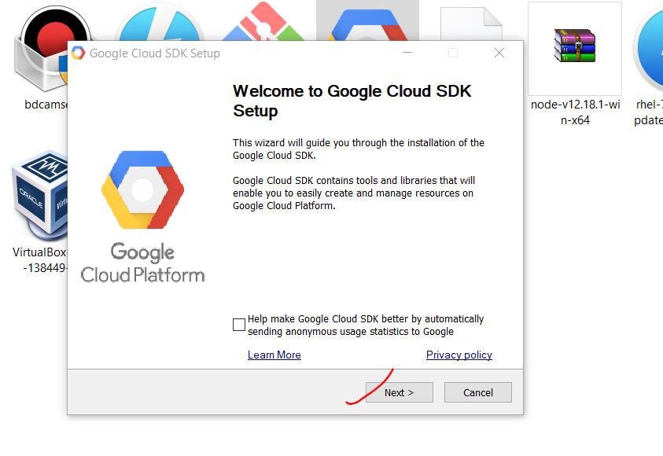Select the colorful Git-style desktop icon
The height and width of the screenshot is (456, 663).
pyautogui.click(x=262, y=21)
